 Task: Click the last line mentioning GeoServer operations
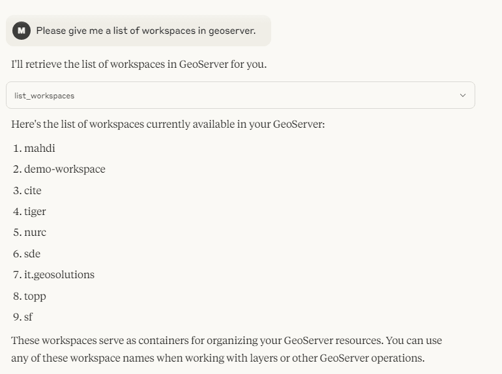click(x=218, y=358)
